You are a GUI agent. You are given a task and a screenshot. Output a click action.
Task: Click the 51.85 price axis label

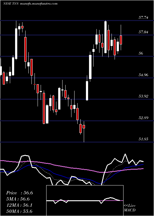click(144, 139)
